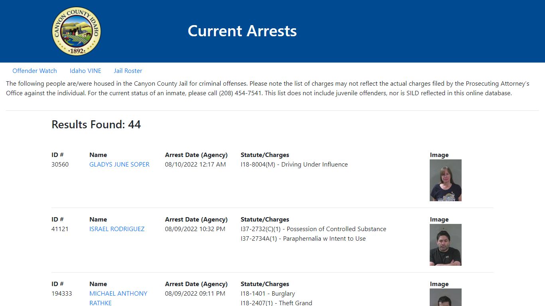Open the Idaho VINE link
Image resolution: width=545 pixels, height=306 pixels.
click(x=85, y=71)
